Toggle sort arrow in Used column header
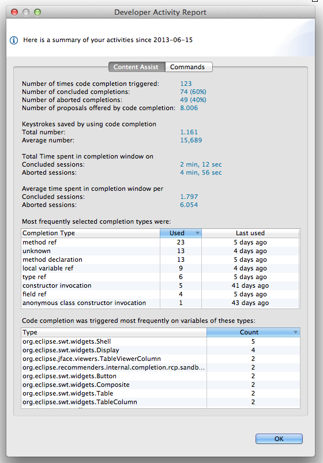This screenshot has width=323, height=463. click(197, 234)
